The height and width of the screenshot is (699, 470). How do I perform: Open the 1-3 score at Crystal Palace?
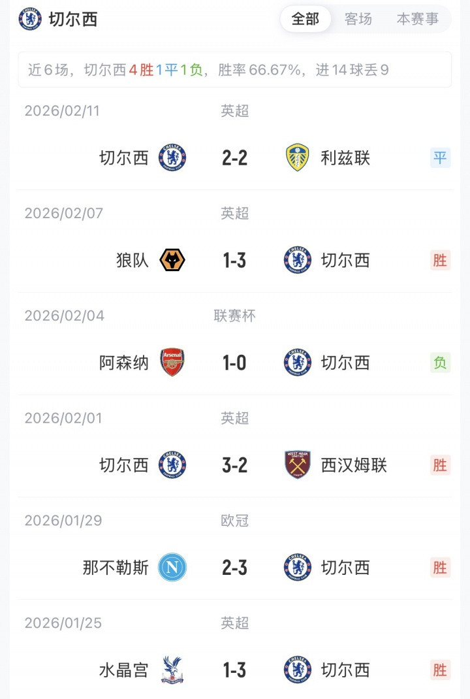(x=235, y=670)
